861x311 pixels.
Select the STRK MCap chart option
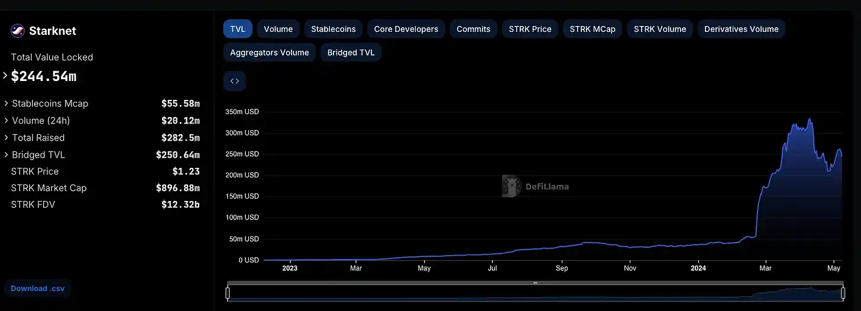click(x=592, y=29)
